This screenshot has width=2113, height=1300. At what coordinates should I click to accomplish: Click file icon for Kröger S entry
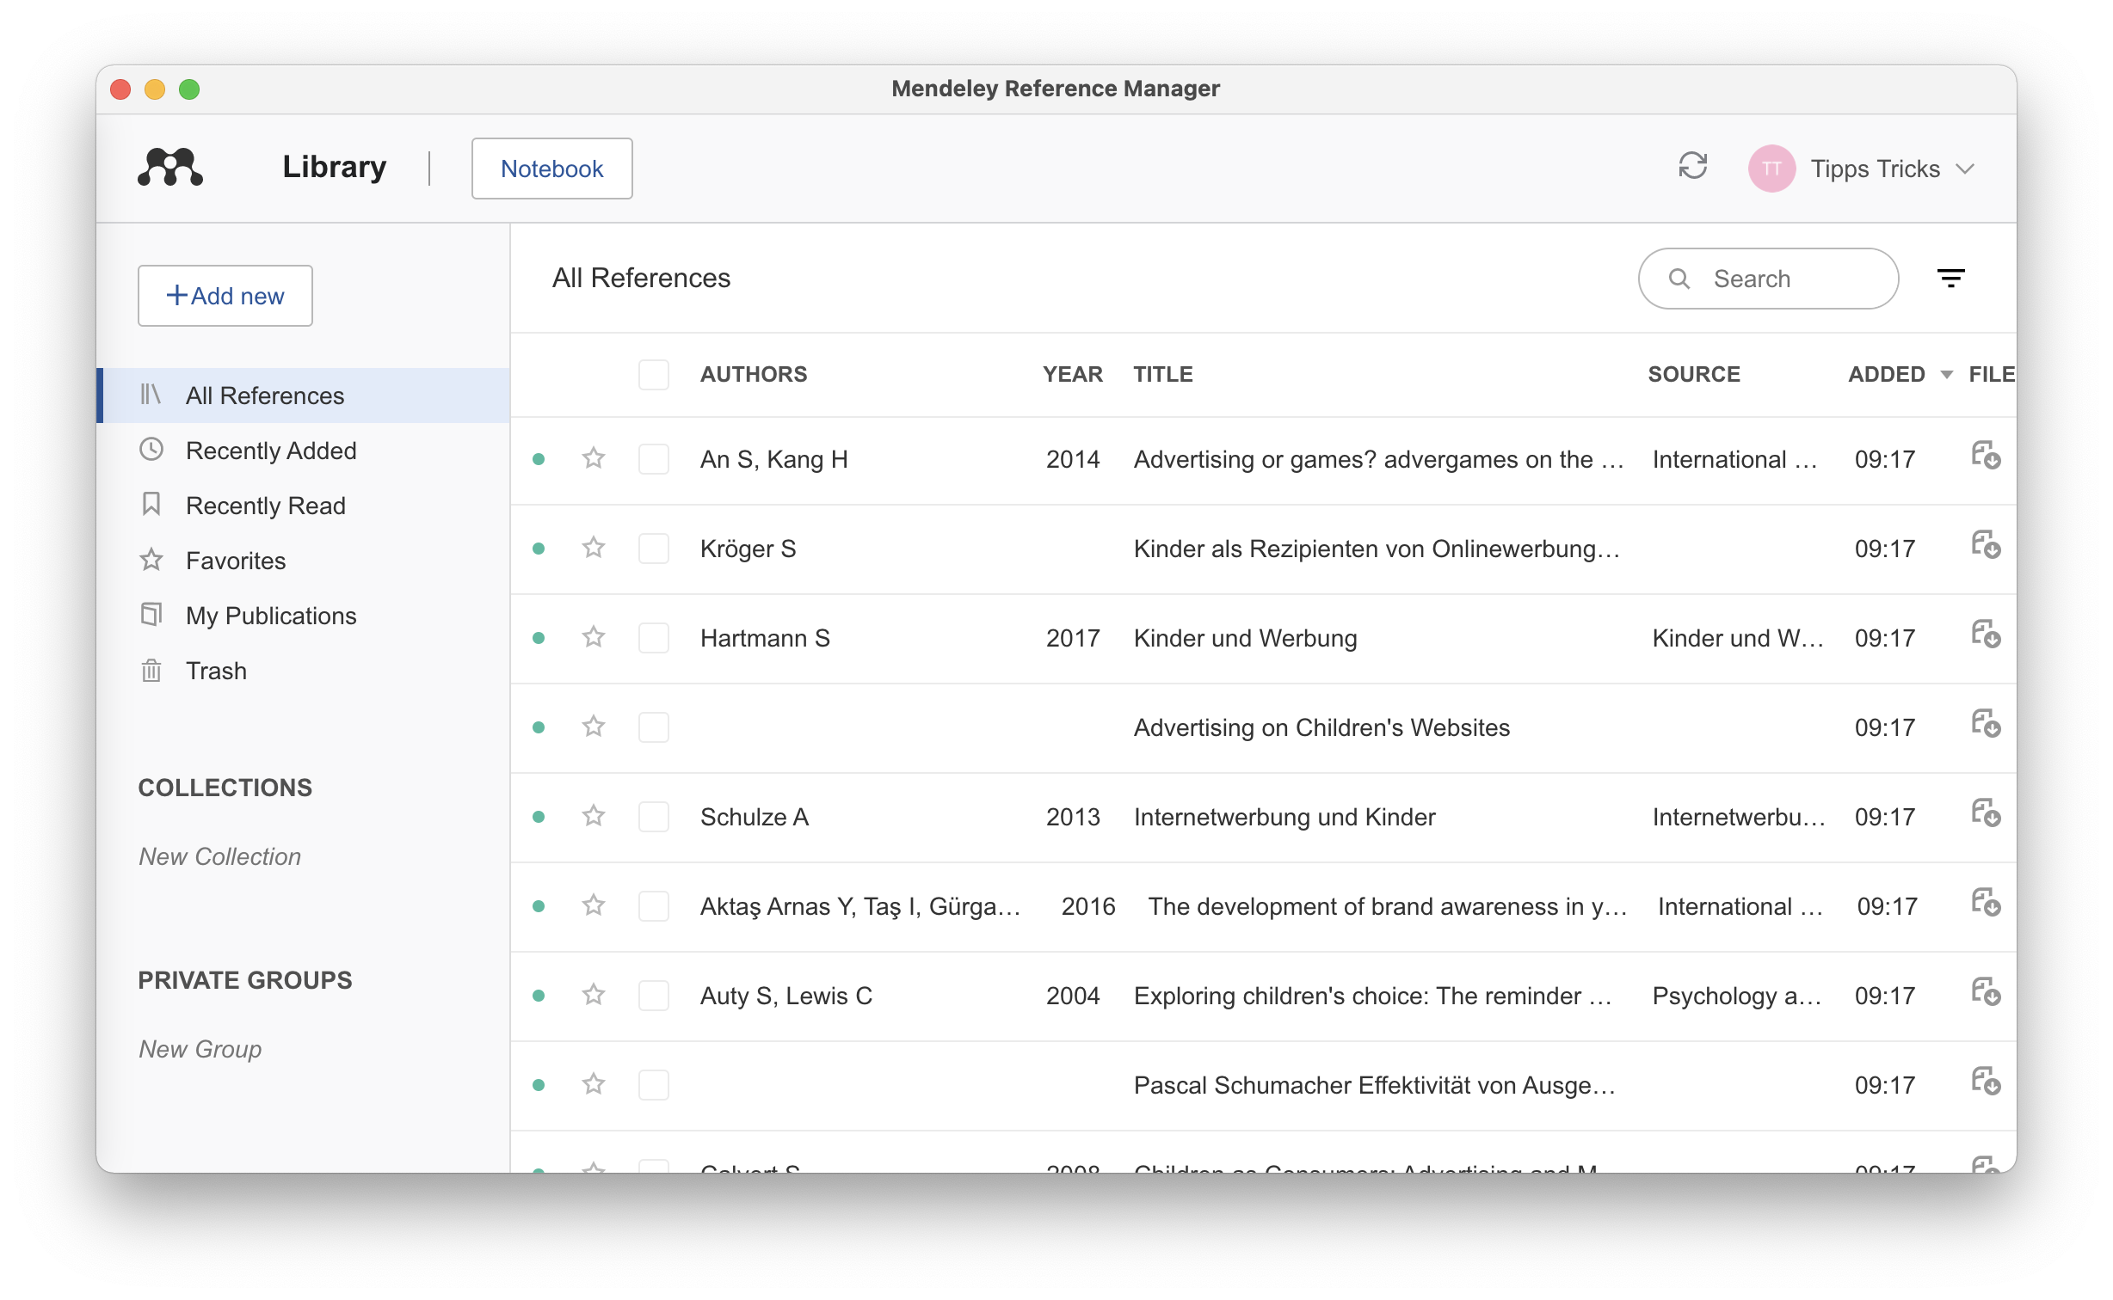coord(1986,546)
